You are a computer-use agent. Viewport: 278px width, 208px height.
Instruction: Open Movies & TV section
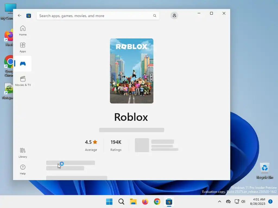tap(23, 81)
